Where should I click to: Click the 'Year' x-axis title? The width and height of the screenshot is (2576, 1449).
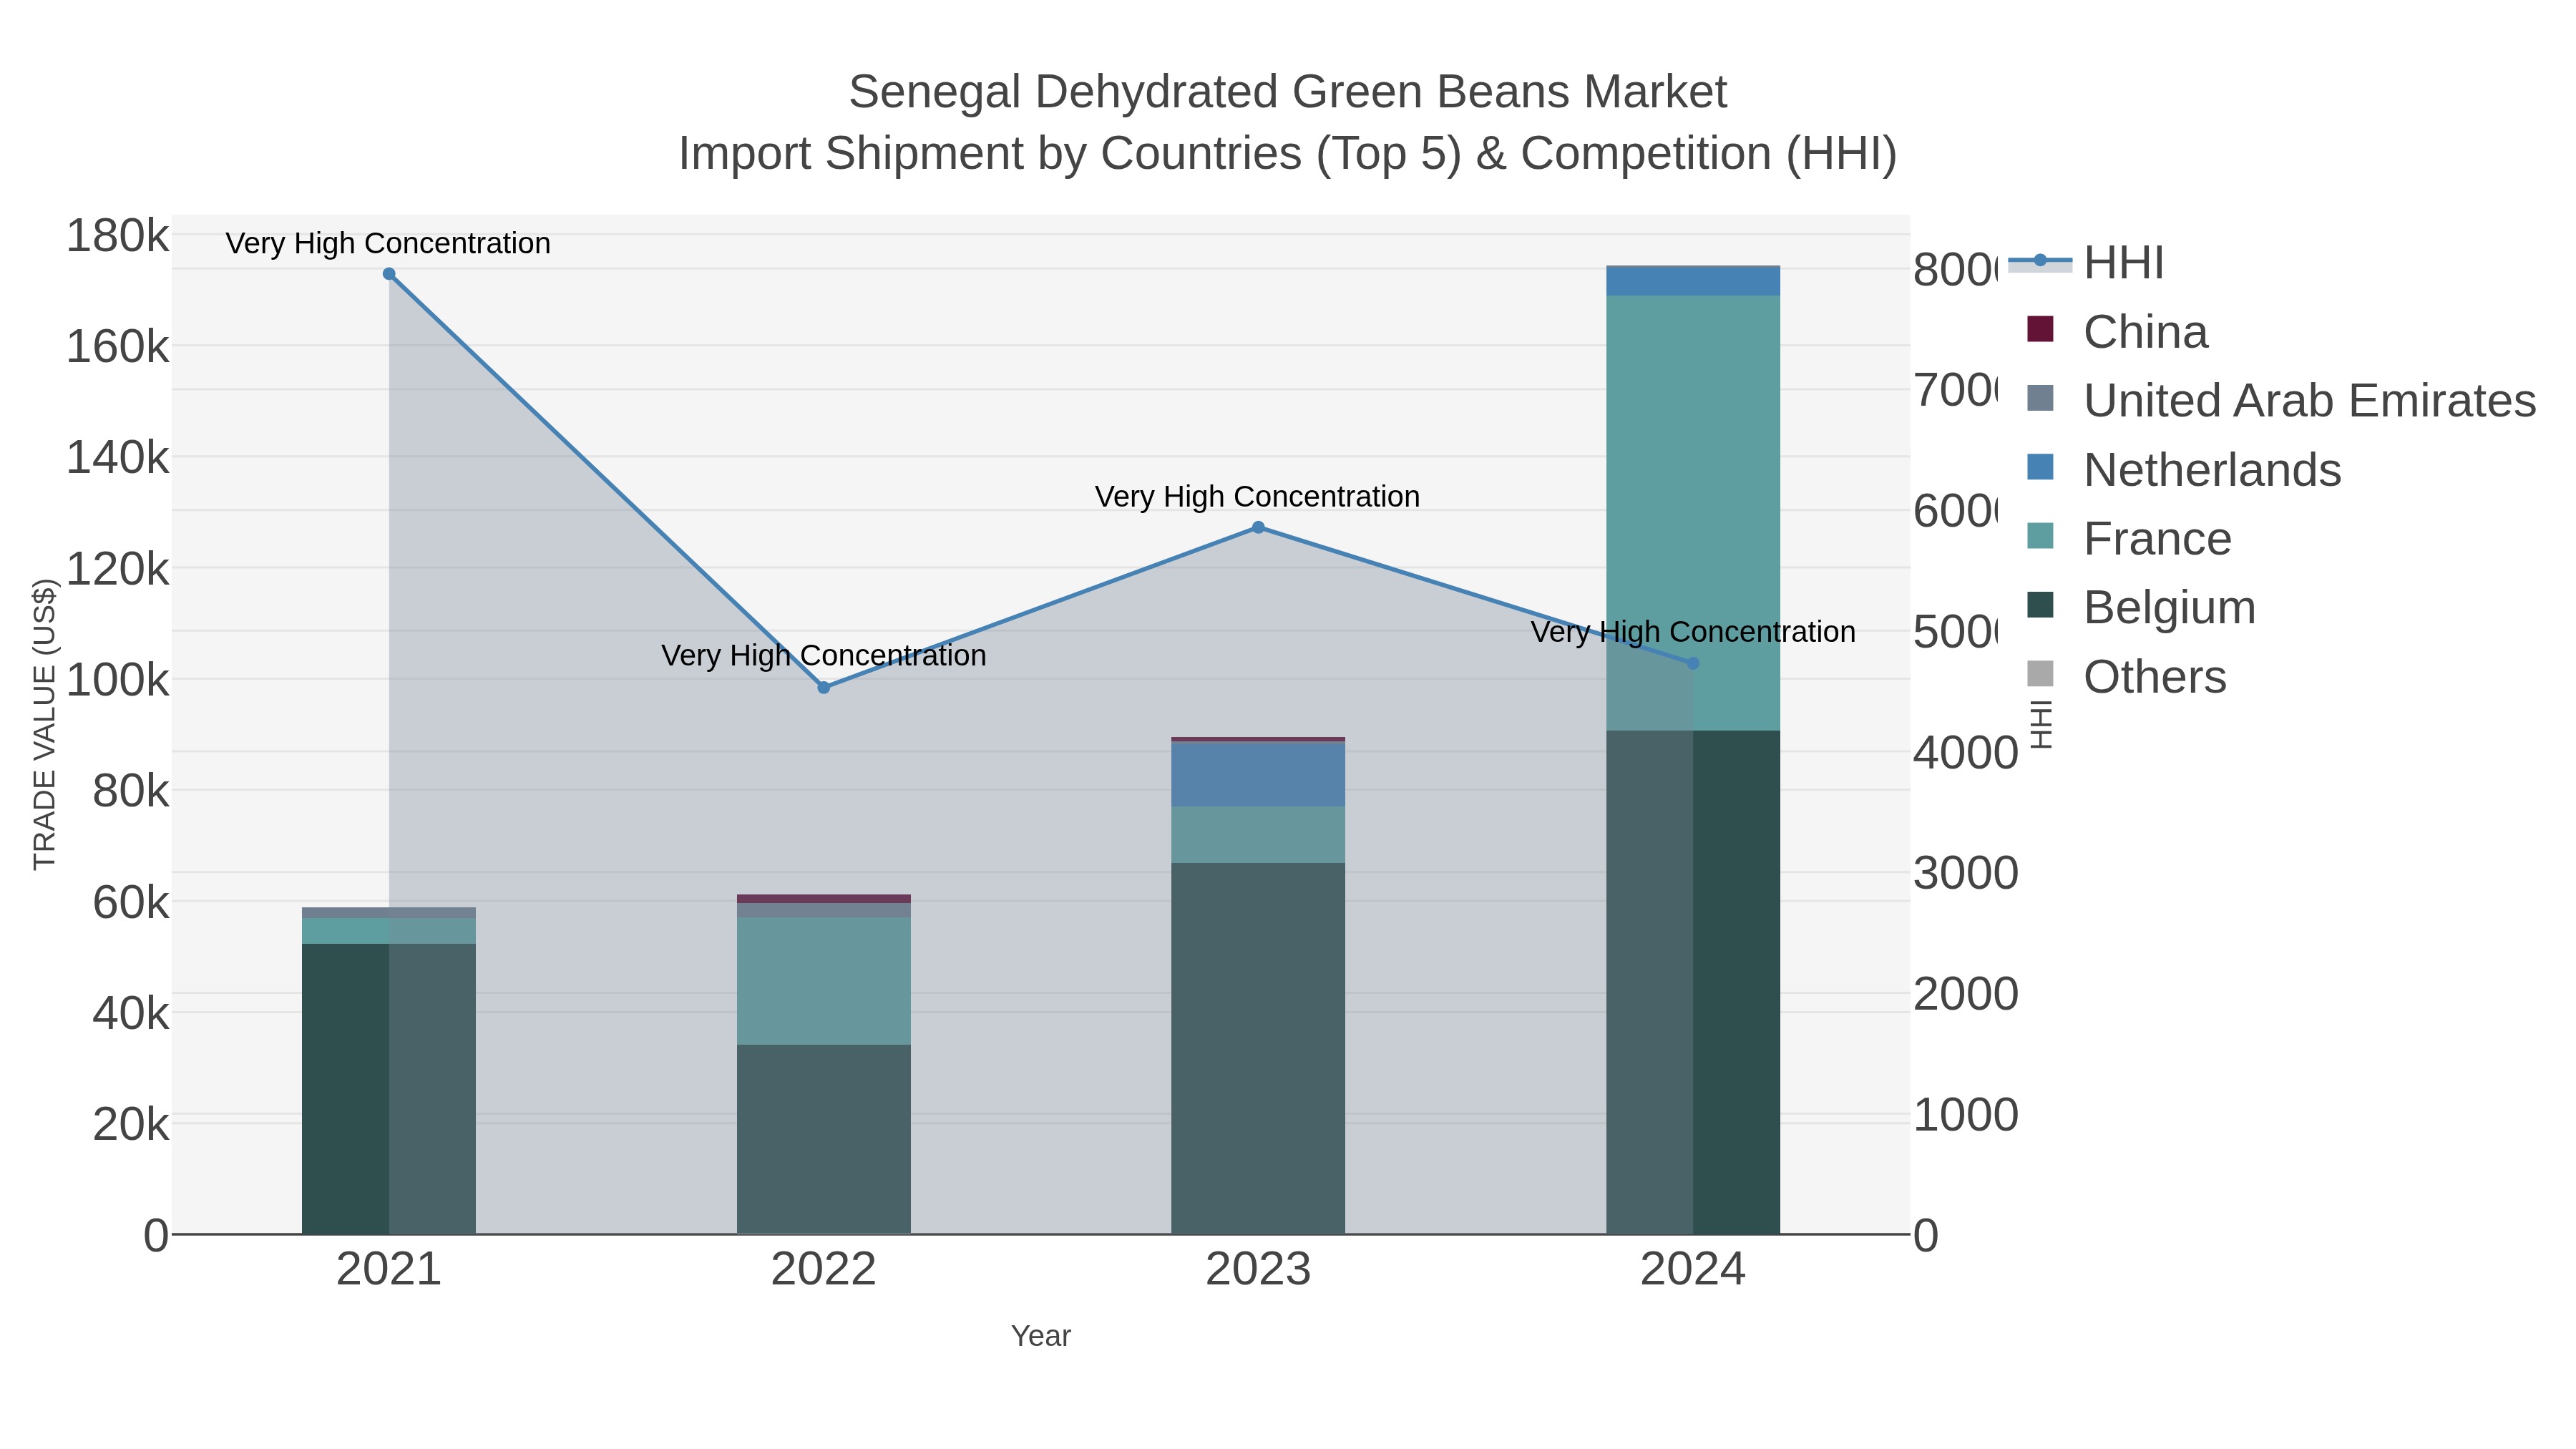tap(1041, 1336)
